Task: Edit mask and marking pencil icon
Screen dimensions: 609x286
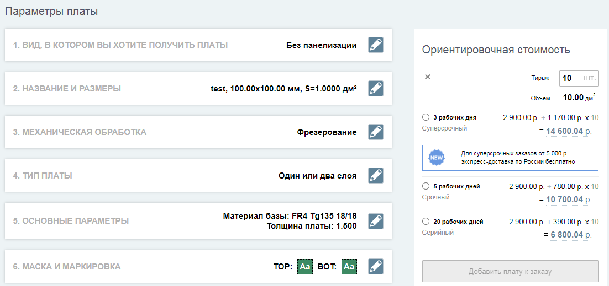Action: [x=376, y=267]
